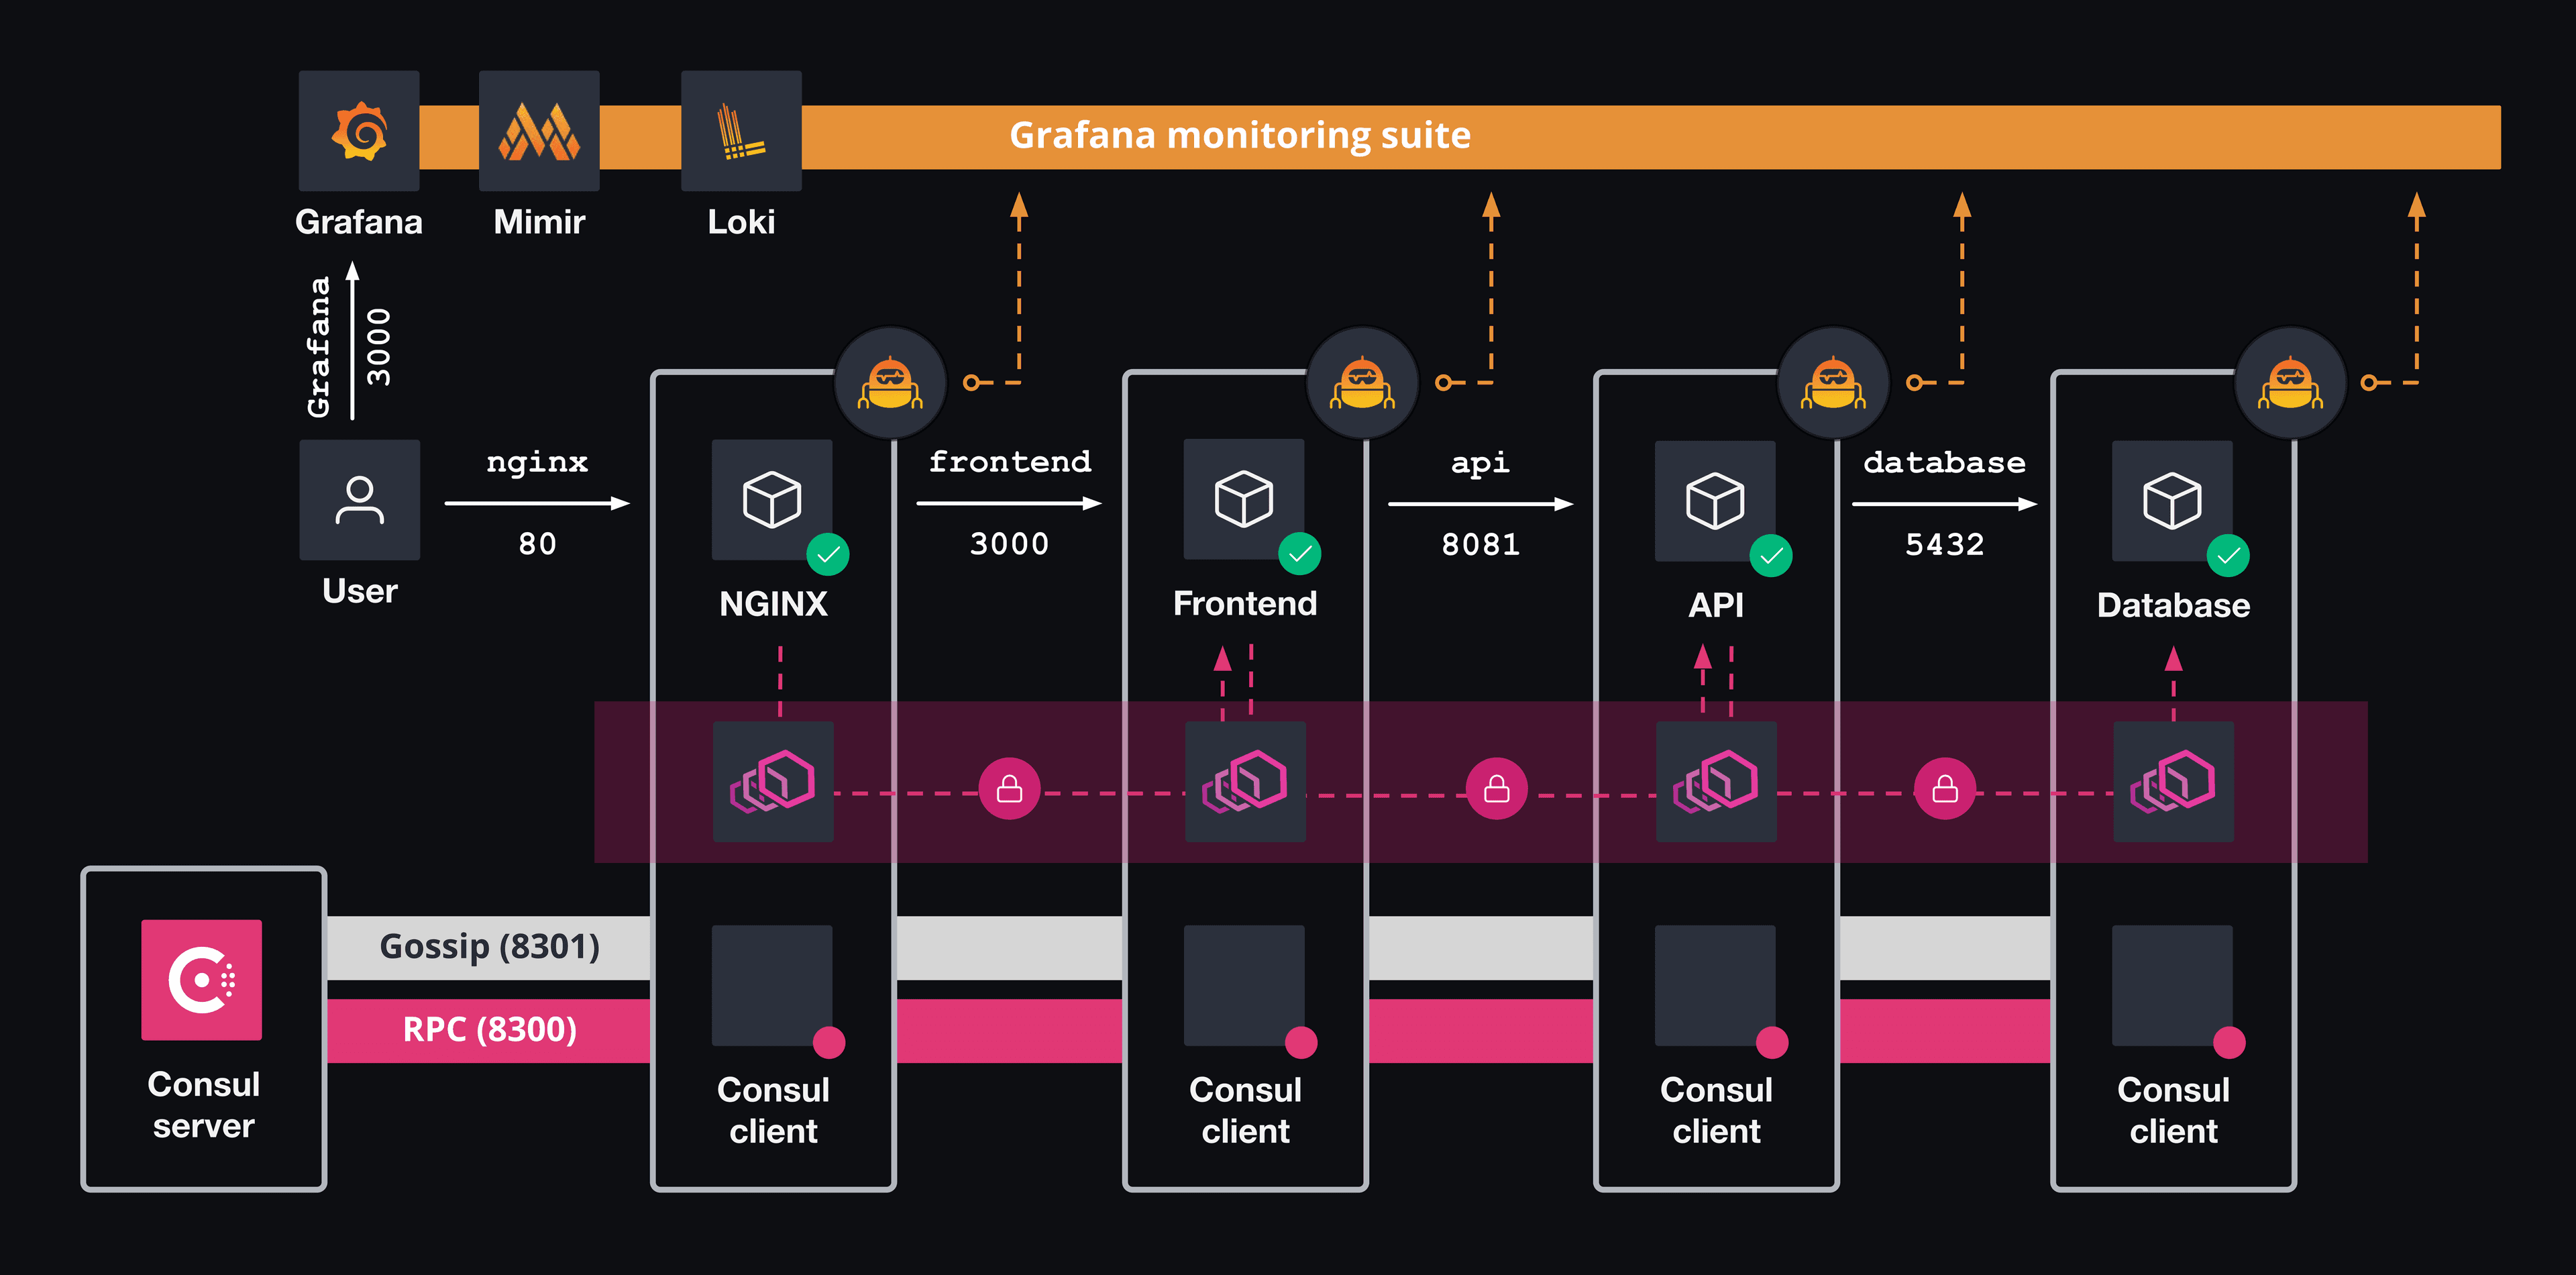
Task: Click the API cube icon
Action: [1715, 501]
